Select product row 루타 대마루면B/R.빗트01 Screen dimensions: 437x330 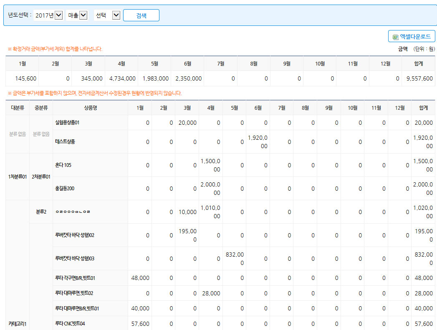click(77, 309)
